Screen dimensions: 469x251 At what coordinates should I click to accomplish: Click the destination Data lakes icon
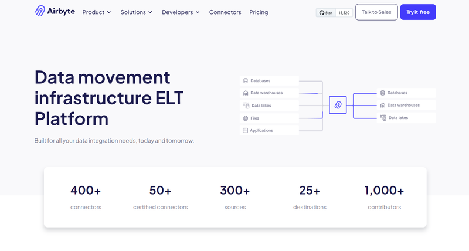(x=383, y=118)
